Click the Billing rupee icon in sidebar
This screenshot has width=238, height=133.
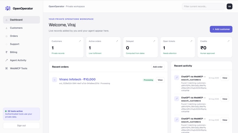[x=6, y=52]
